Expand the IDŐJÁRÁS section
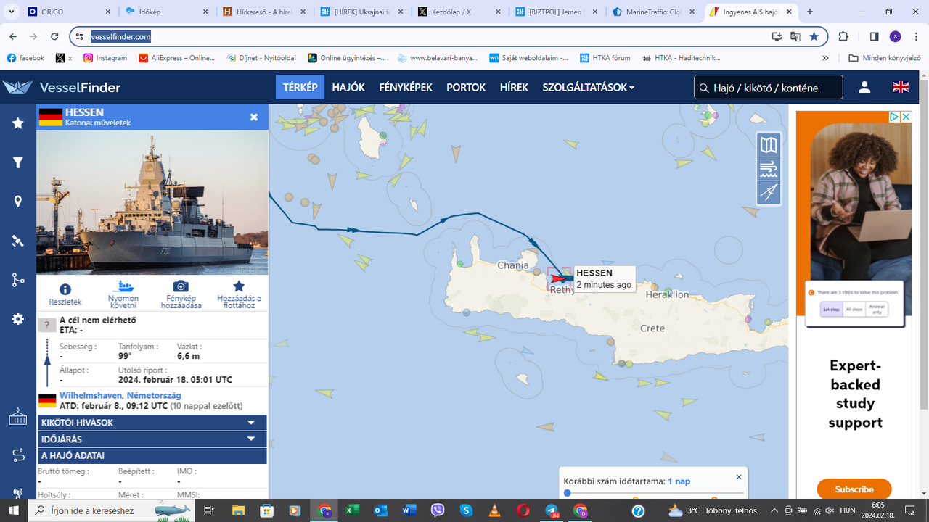 point(152,439)
